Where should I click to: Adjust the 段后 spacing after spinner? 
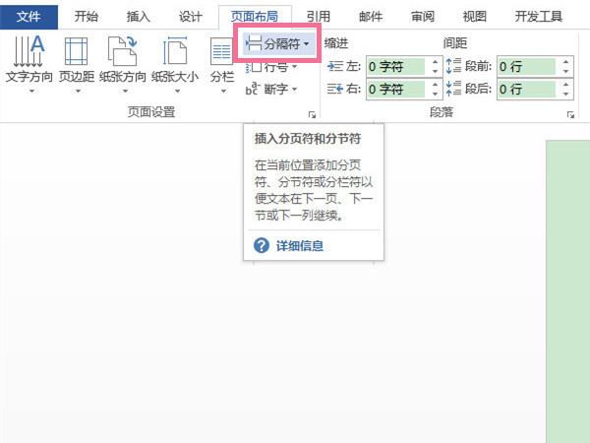pyautogui.click(x=565, y=90)
